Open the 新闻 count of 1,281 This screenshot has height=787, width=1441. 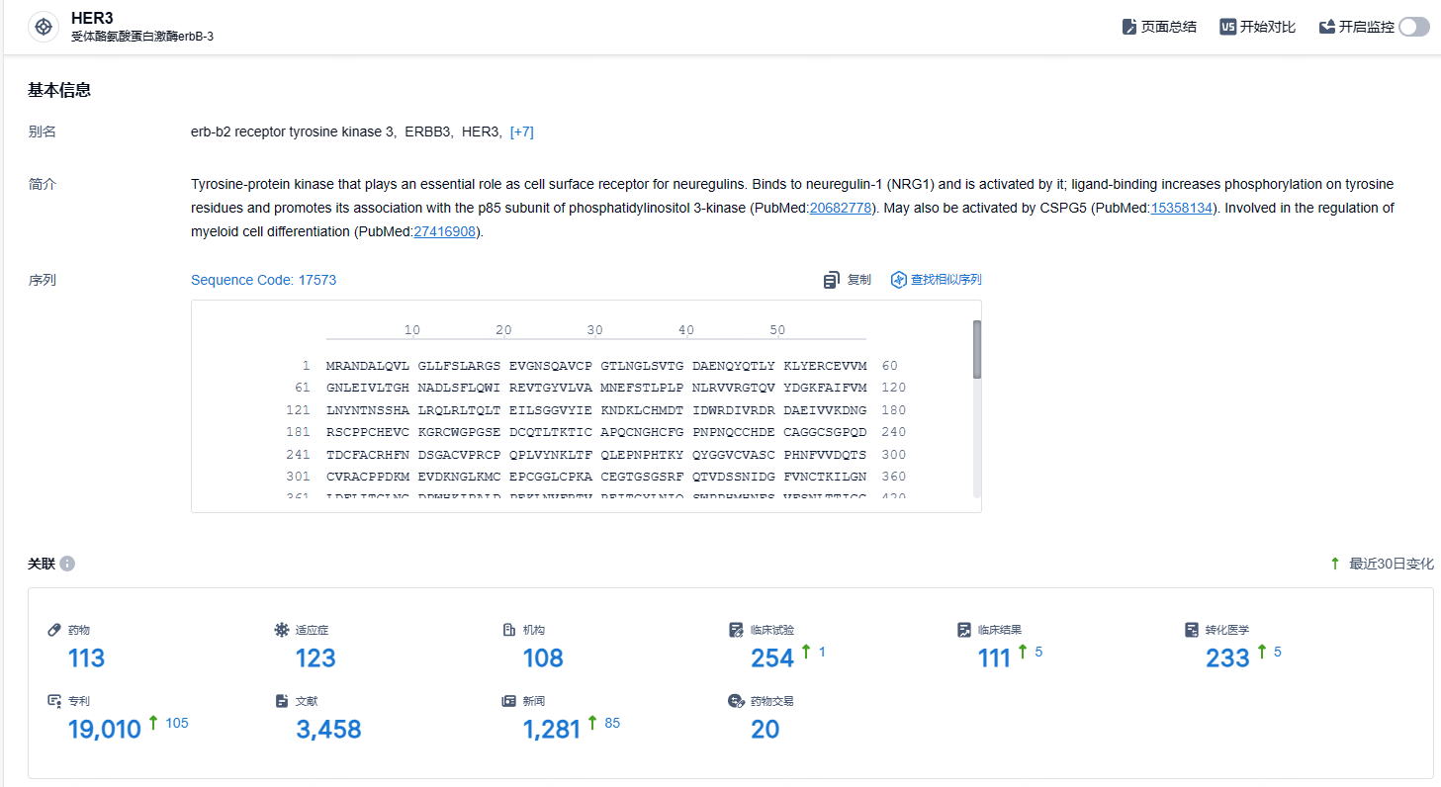coord(552,730)
